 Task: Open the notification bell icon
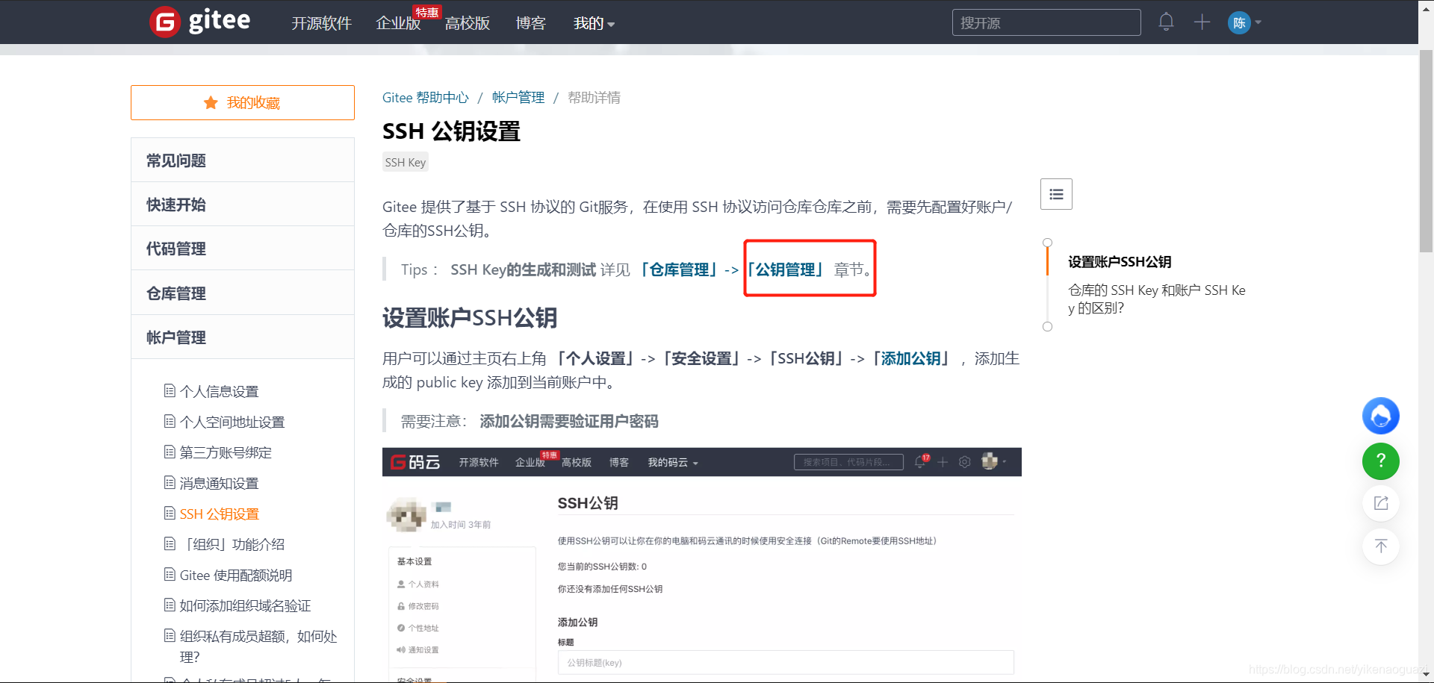(x=1166, y=22)
